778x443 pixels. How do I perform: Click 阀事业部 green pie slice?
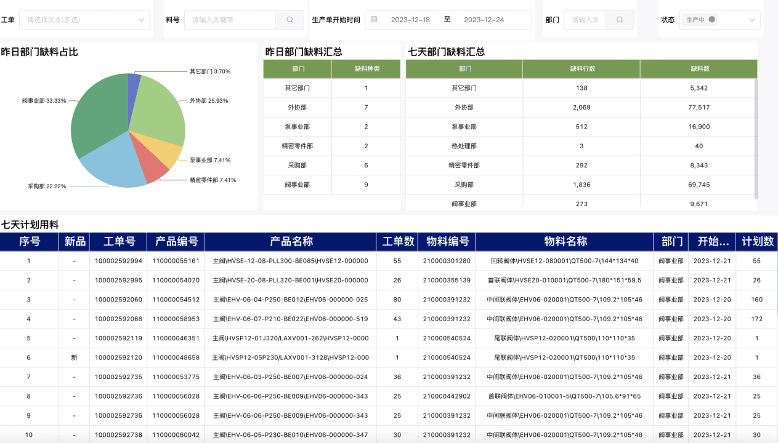point(99,117)
